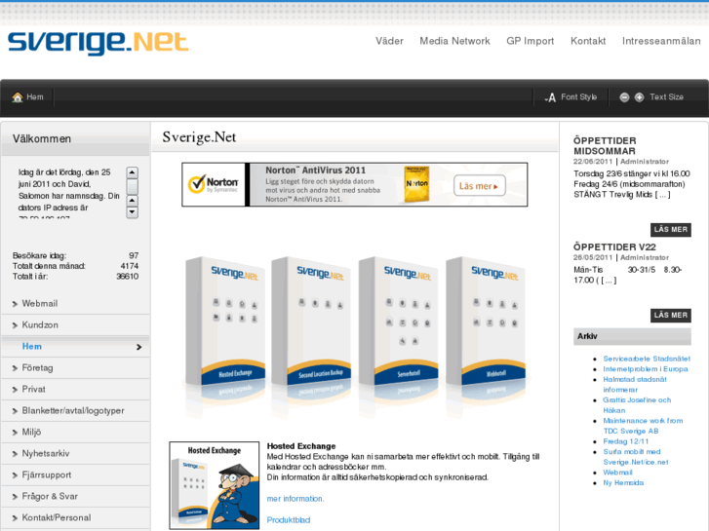Select the Serverhotell product box
Screen dimensions: 709x531
pos(398,322)
